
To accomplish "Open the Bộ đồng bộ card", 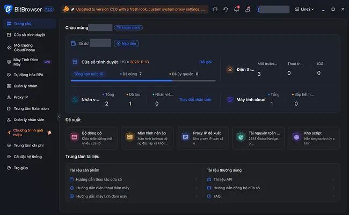I will coord(92,138).
